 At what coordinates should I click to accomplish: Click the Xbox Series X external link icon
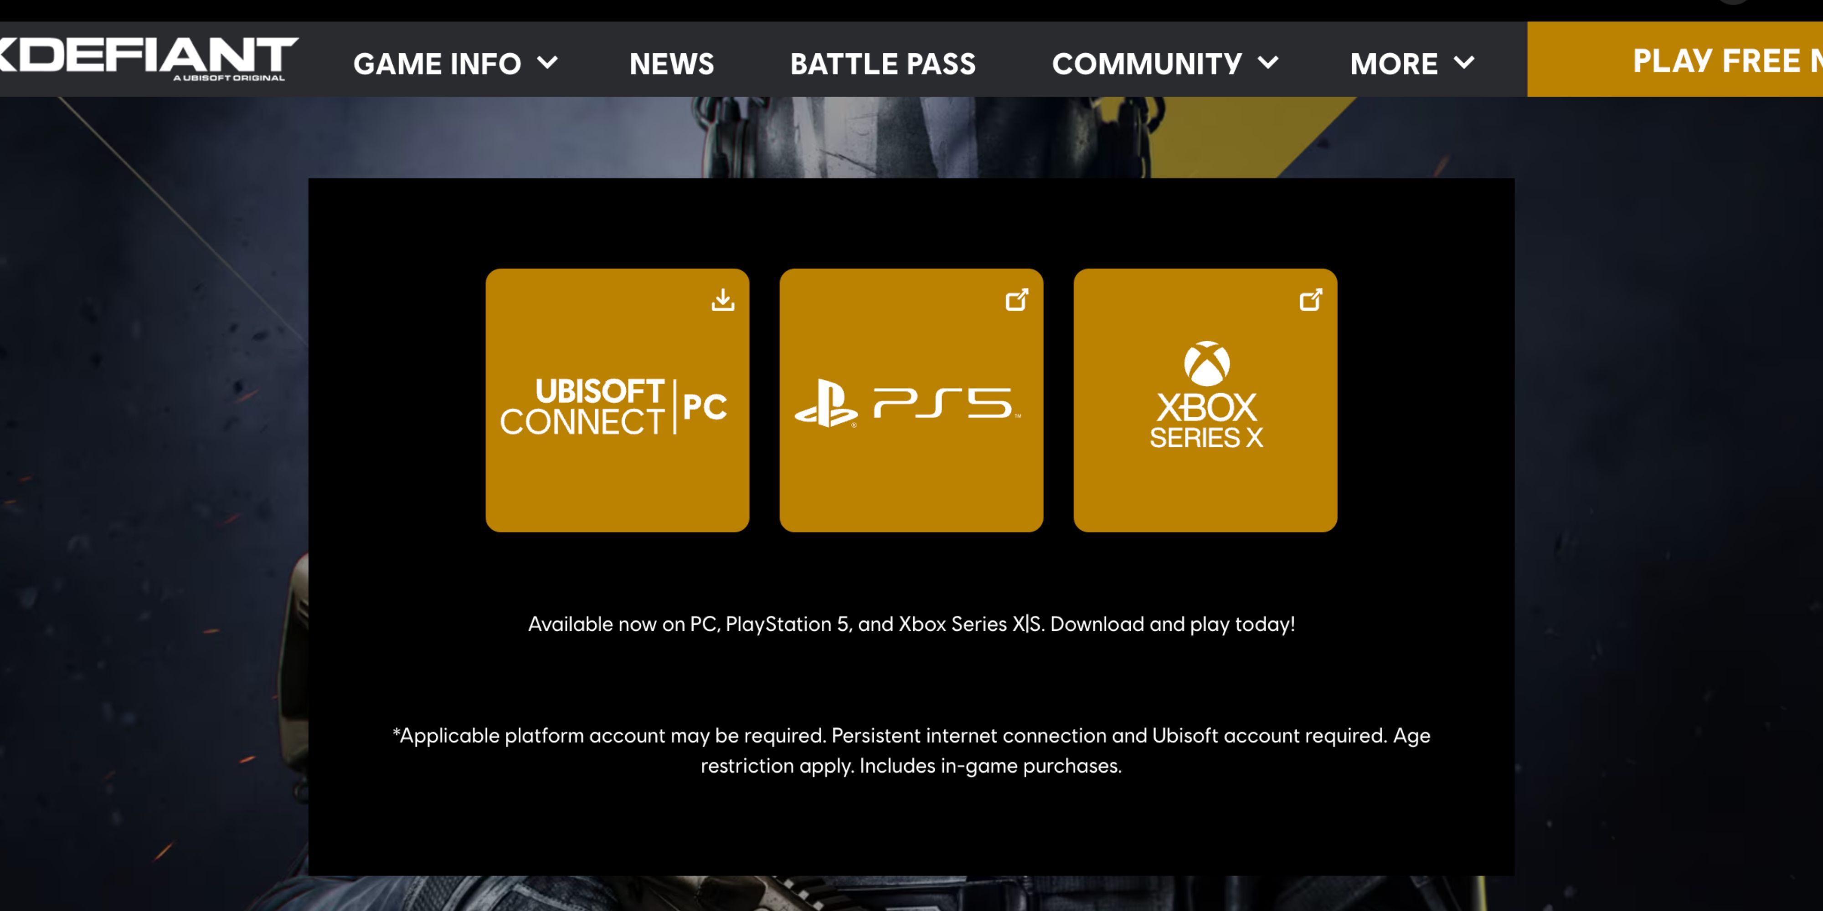pos(1312,300)
